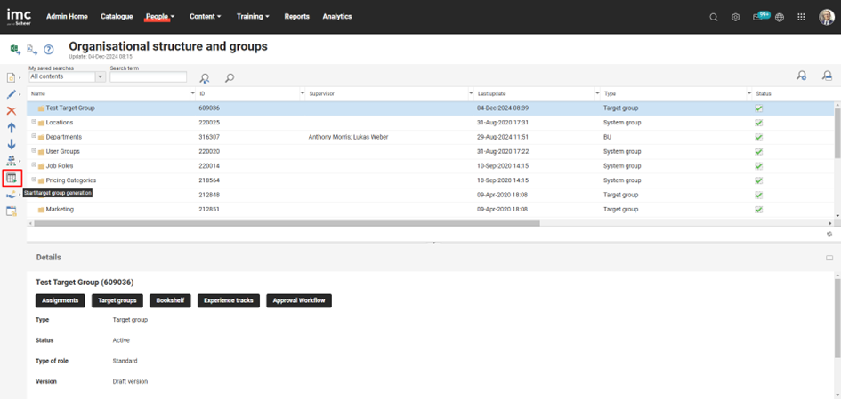Expand the Locations tree node
Viewport: 841px width, 399px height.
34,122
